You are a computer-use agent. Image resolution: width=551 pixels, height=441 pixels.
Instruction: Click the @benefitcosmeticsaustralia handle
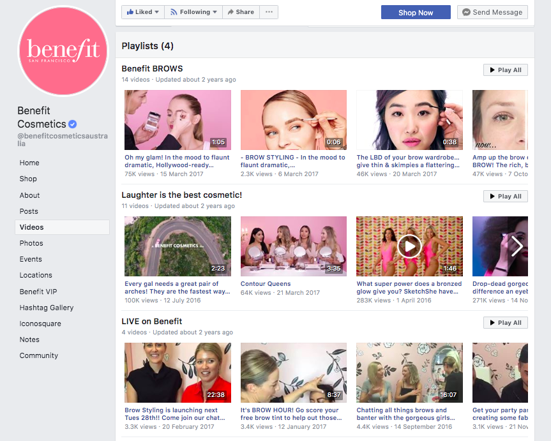click(63, 140)
